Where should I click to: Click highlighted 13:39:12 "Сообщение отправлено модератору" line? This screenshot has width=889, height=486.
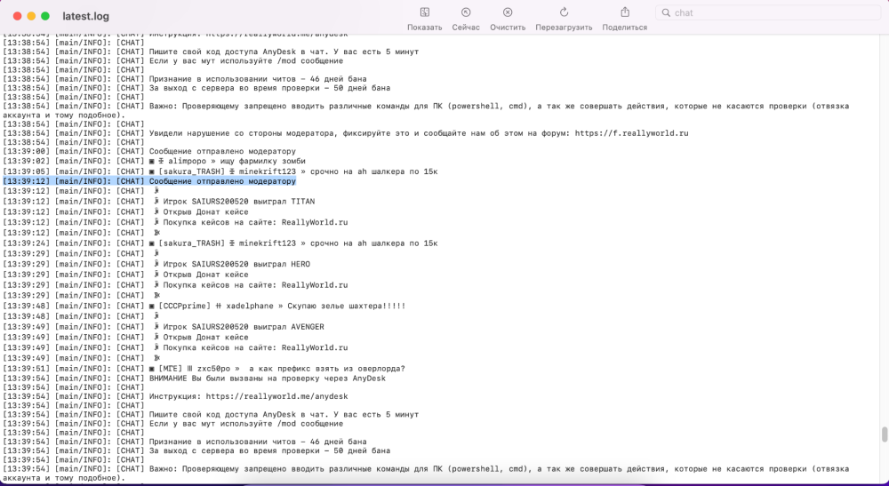tap(149, 181)
